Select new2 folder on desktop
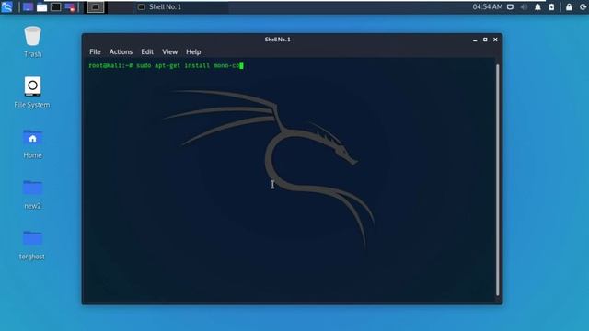This screenshot has height=331, width=589. (33, 194)
